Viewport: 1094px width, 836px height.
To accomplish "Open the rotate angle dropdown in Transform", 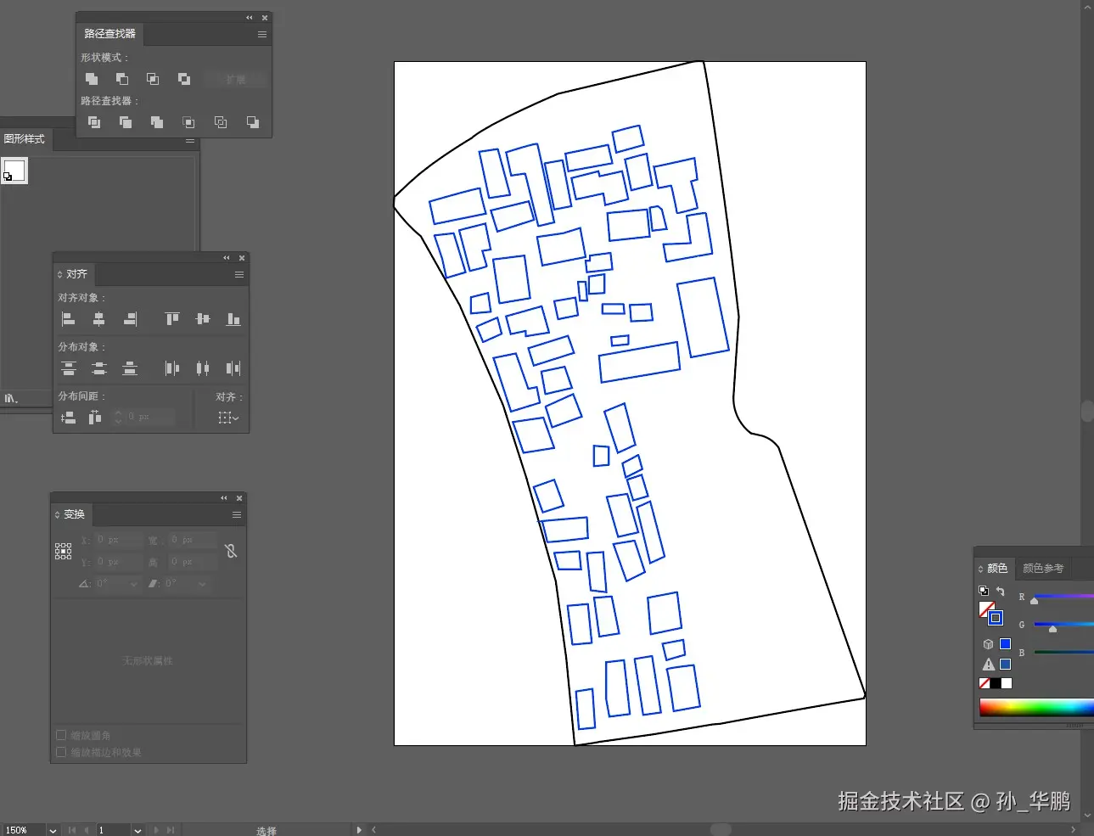I will [134, 584].
